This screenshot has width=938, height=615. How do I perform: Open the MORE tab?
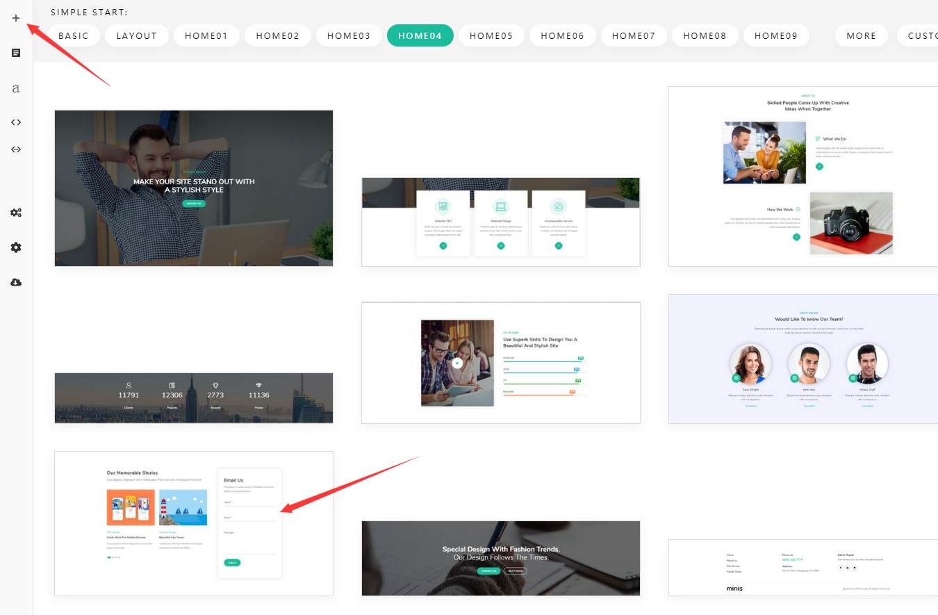click(862, 35)
